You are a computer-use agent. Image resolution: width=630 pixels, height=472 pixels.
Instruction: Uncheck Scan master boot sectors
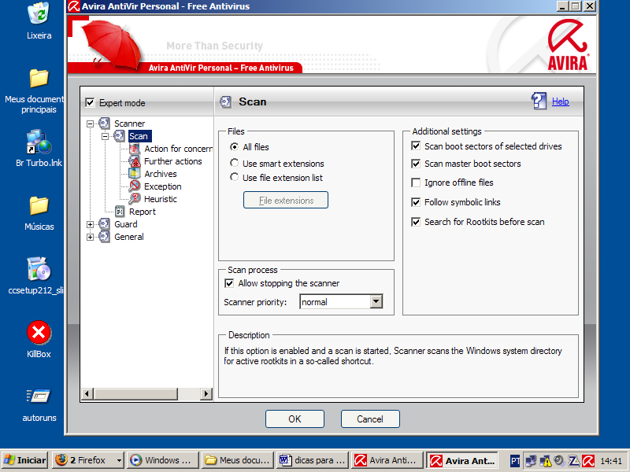[416, 164]
